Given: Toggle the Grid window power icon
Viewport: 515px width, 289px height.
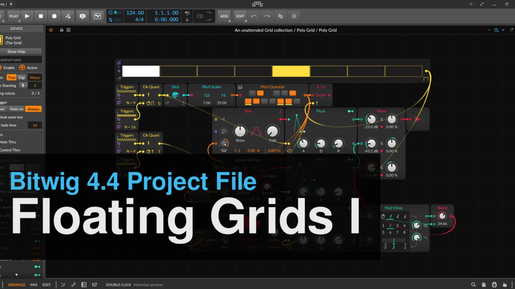Looking at the screenshot, I should point(51,30).
